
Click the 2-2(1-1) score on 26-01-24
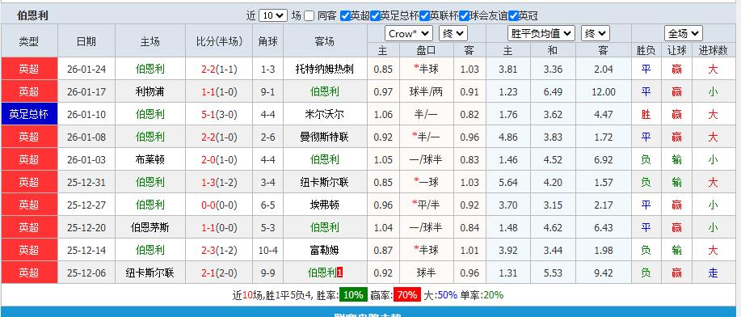click(219, 70)
